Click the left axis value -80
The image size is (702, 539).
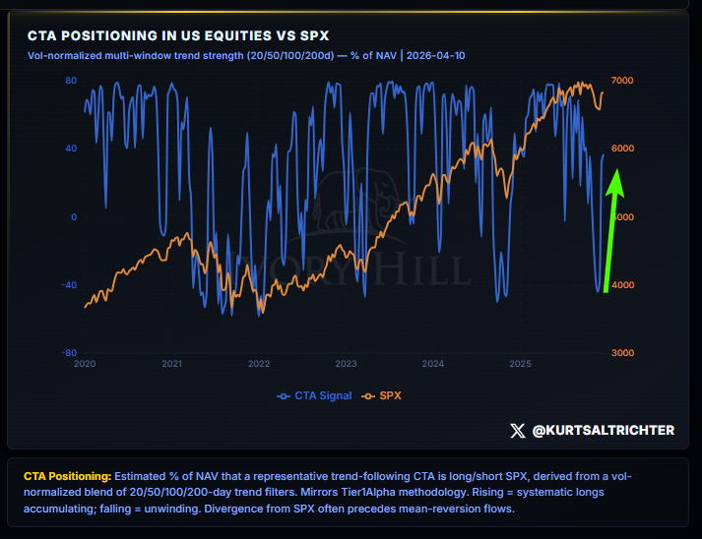69,353
